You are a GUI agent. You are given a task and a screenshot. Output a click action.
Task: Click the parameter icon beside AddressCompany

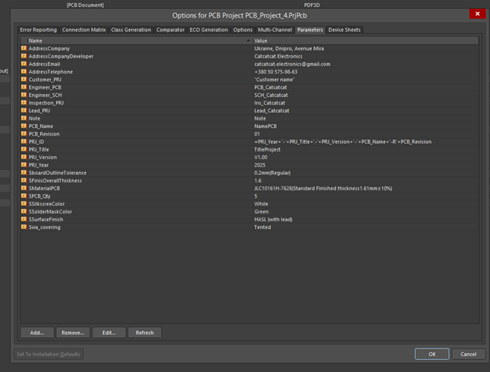click(x=24, y=48)
